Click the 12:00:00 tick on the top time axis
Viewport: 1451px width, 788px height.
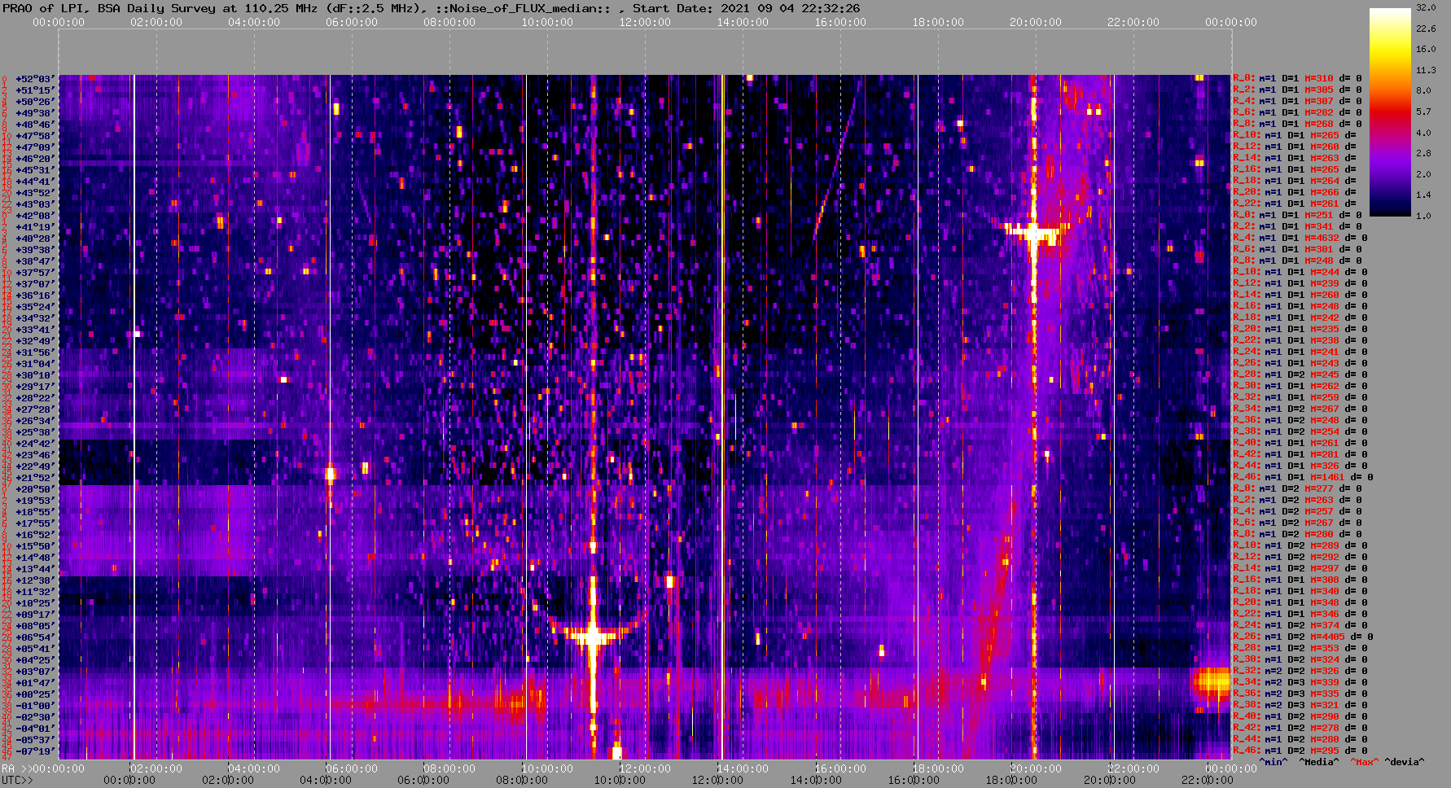click(x=645, y=22)
